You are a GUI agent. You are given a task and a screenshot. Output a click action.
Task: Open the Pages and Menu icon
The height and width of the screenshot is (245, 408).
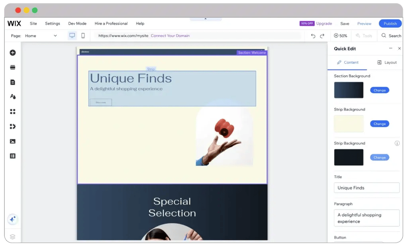(12, 82)
